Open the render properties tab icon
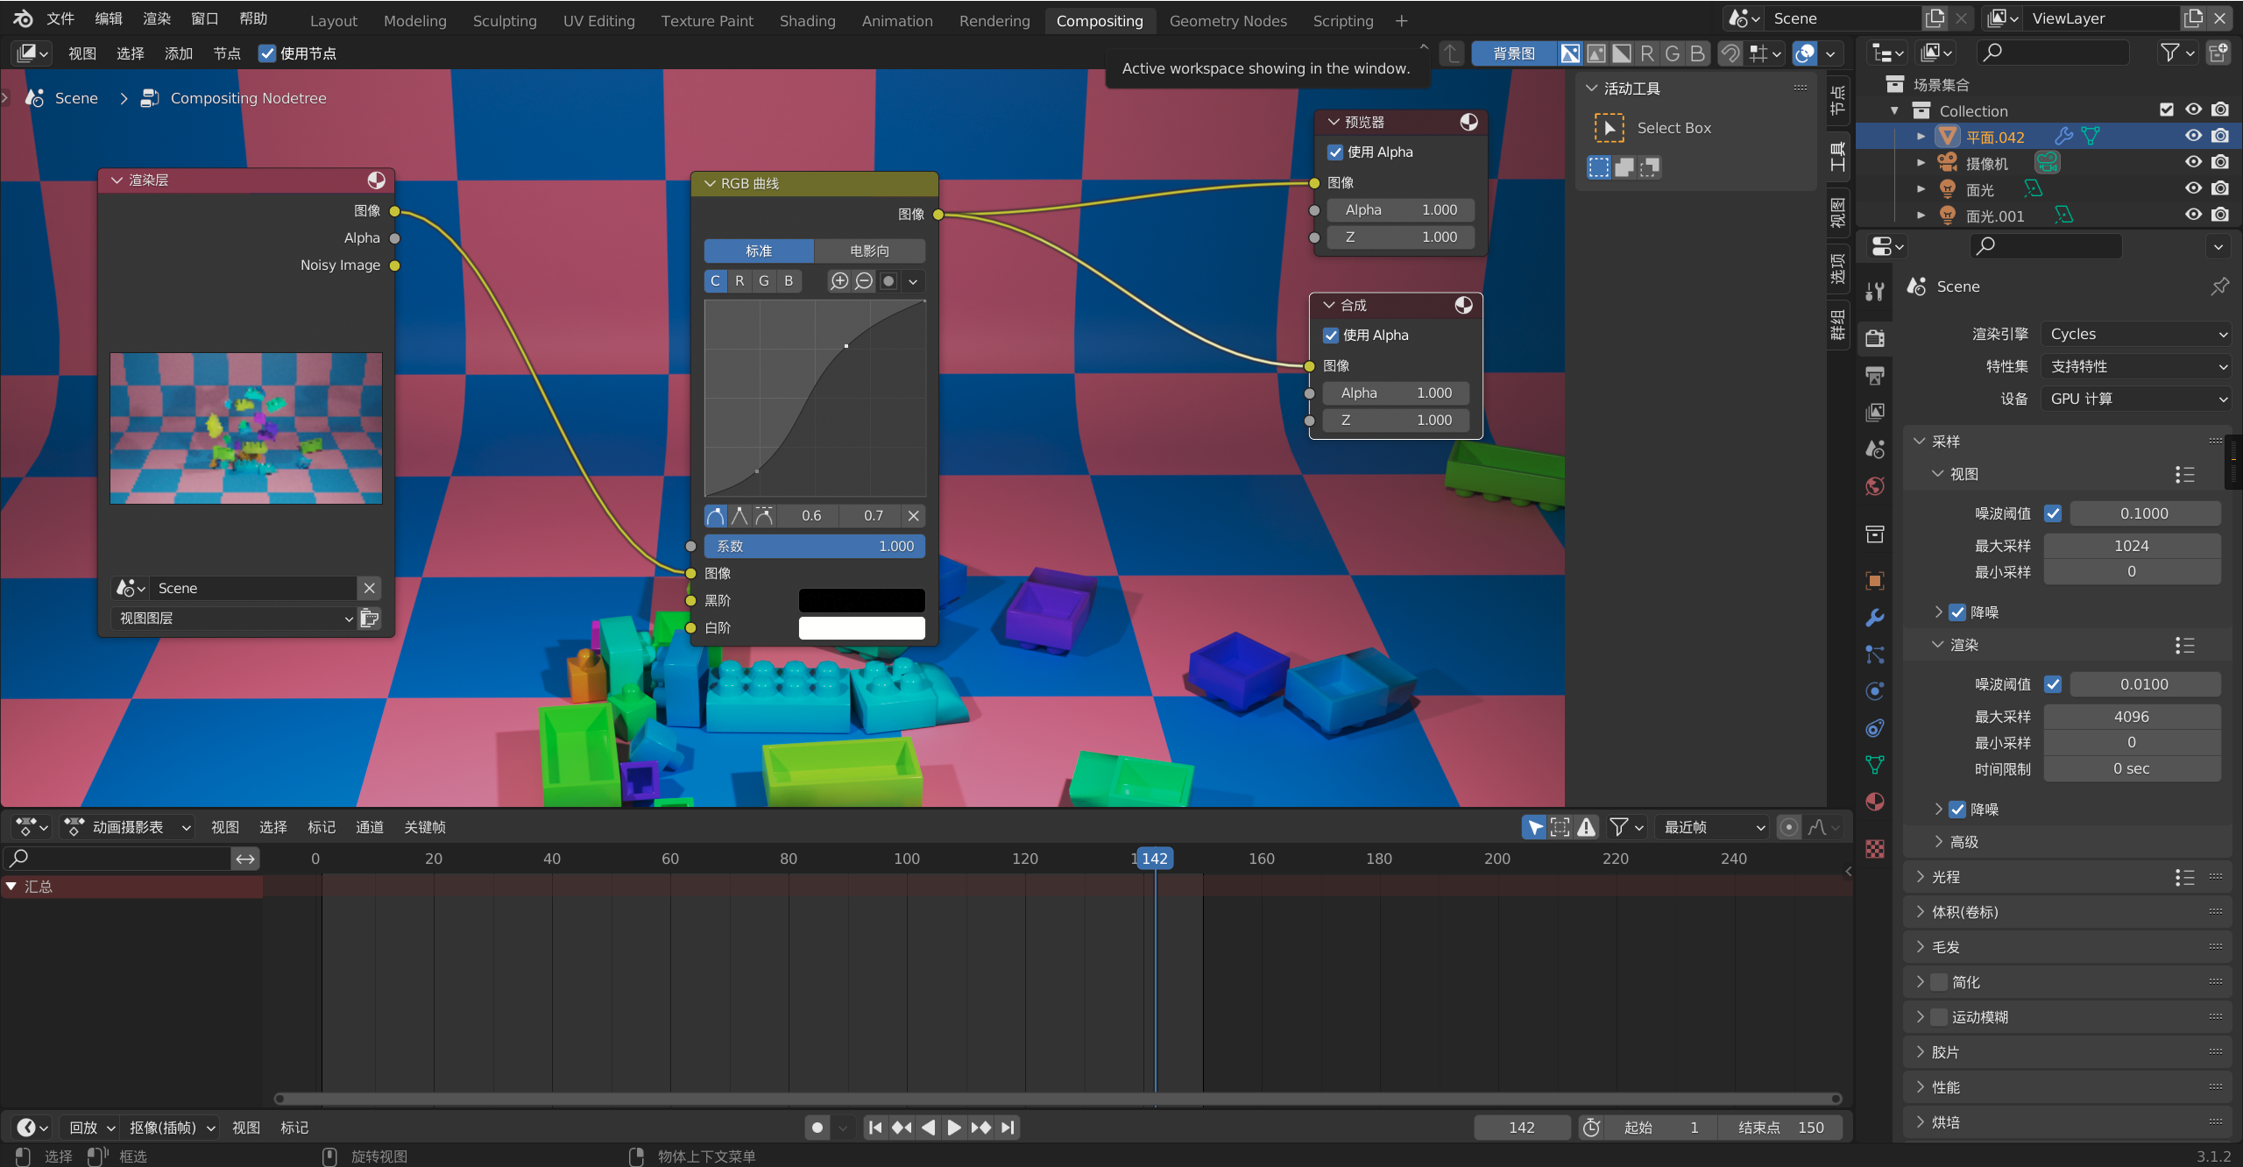This screenshot has width=2243, height=1167. [1875, 338]
